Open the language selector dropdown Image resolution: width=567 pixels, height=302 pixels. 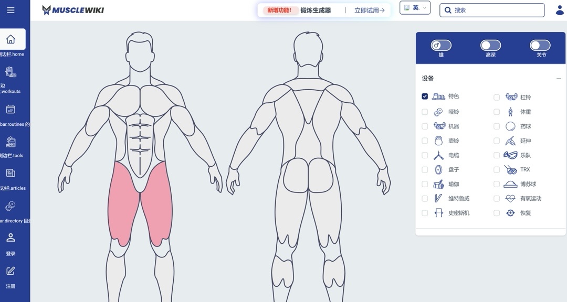(x=415, y=8)
